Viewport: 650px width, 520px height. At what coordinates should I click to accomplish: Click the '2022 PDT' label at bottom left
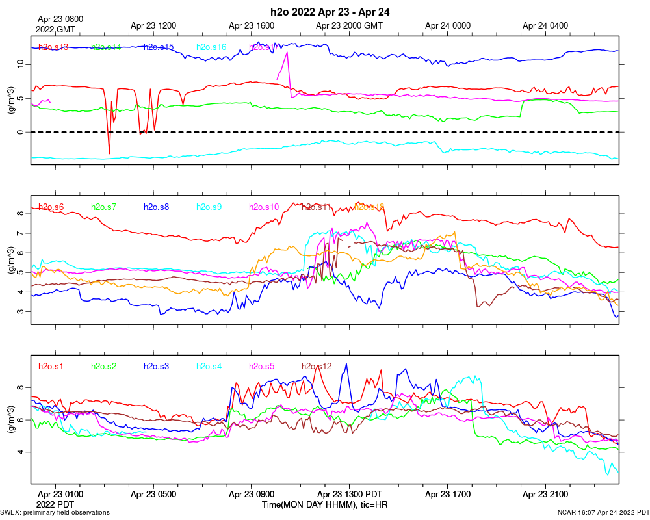(55, 504)
